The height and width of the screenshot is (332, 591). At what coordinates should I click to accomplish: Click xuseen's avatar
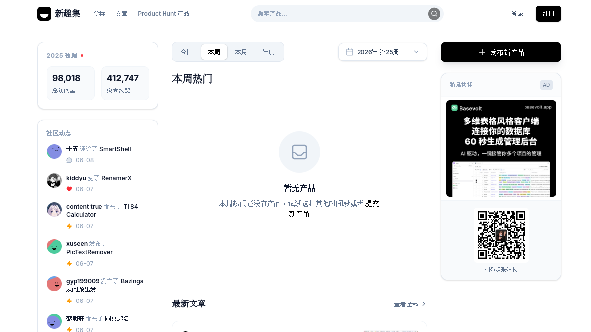54,246
